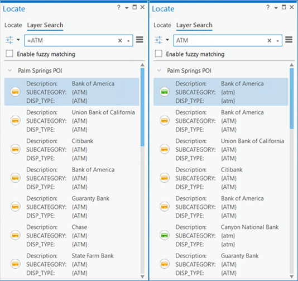Open settings dropdown arrow in right pane
This screenshot has width=298, height=281.
click(167, 40)
